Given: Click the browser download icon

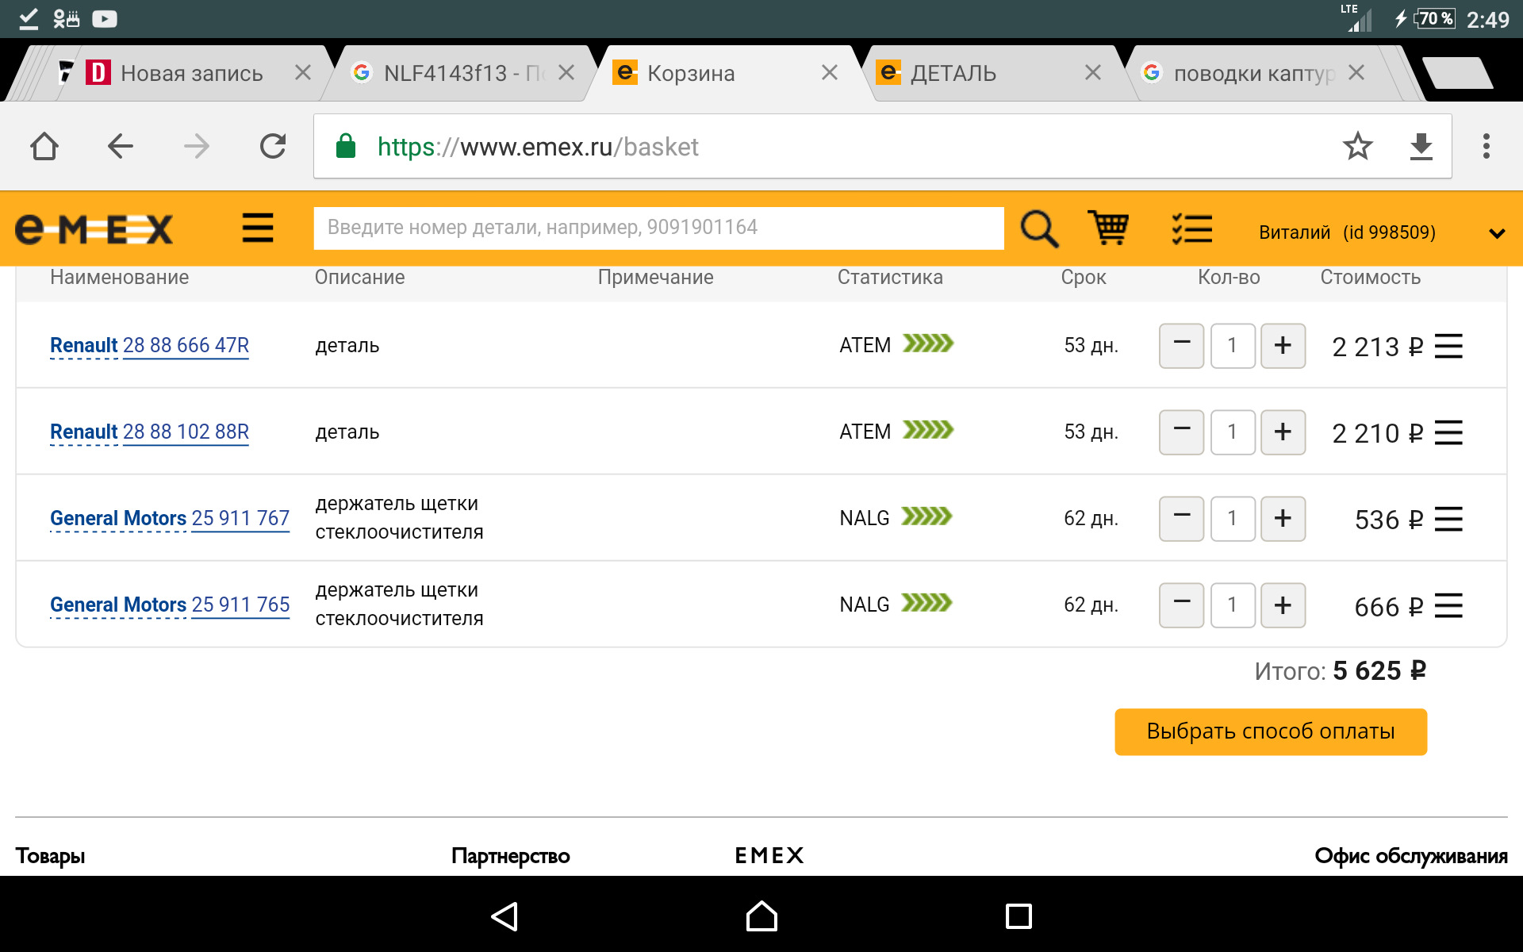Looking at the screenshot, I should pyautogui.click(x=1421, y=147).
